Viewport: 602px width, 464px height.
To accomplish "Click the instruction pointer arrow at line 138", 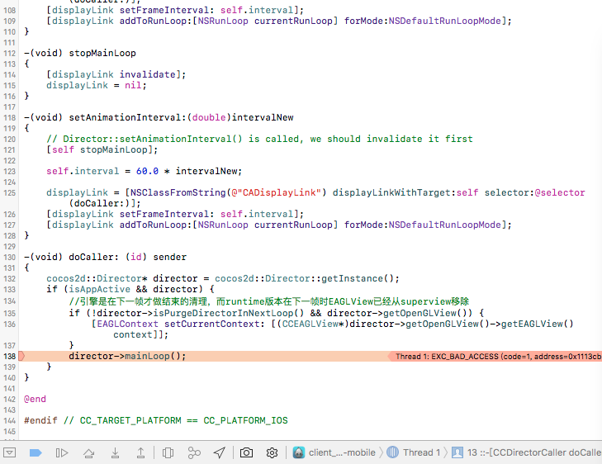I will (22, 356).
